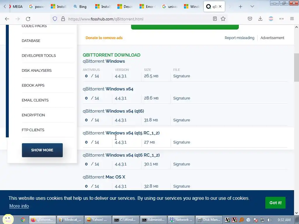The width and height of the screenshot is (299, 224).
Task: Open the EMAIL CLIENTS category
Action: [35, 100]
